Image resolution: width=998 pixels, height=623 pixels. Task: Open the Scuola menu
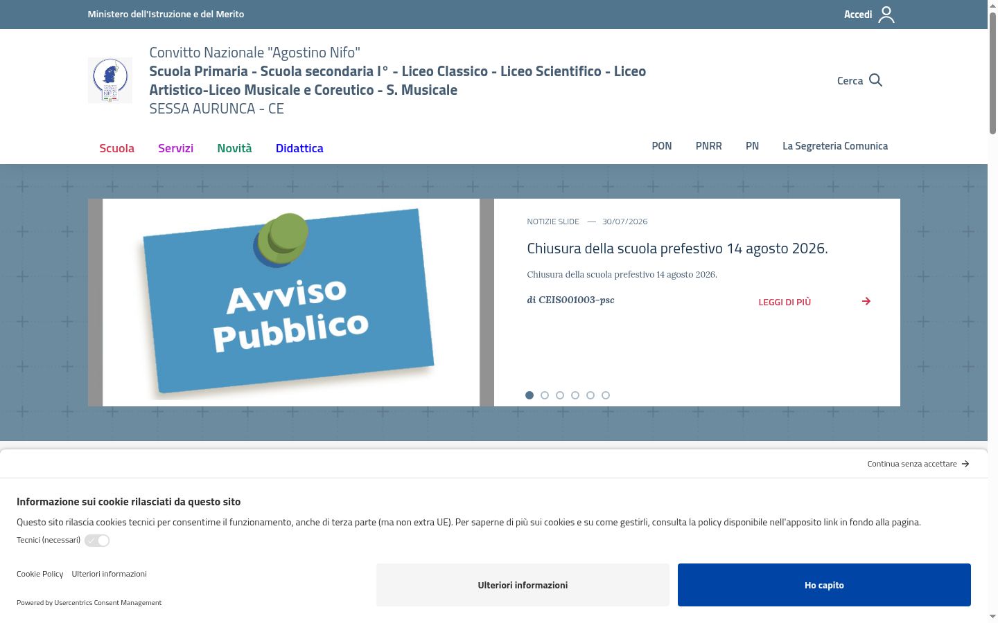pyautogui.click(x=116, y=148)
